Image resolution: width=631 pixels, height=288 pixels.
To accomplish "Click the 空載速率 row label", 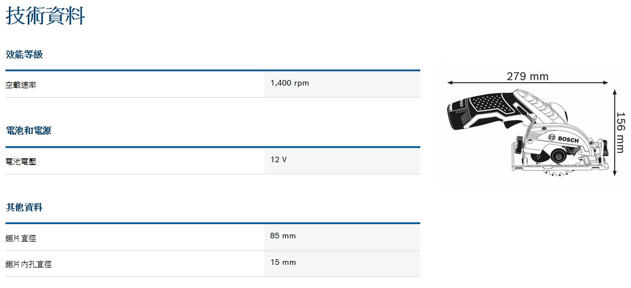I will (x=21, y=85).
